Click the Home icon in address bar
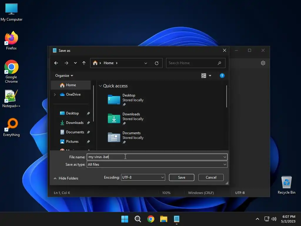This screenshot has height=226, width=301. point(95,63)
